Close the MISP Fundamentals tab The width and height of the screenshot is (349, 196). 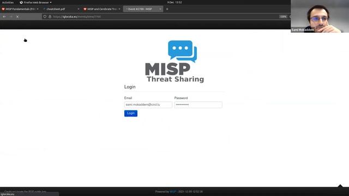[38, 9]
